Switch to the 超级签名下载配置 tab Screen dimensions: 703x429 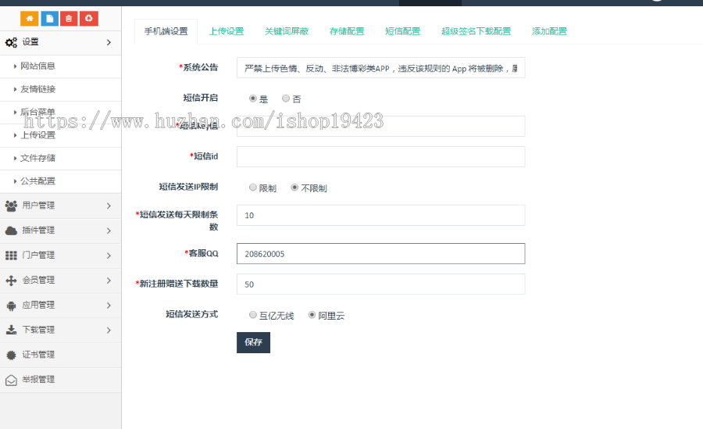[x=476, y=31]
